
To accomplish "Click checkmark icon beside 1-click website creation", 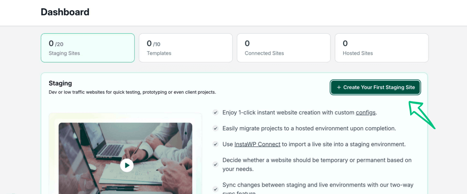I will 215,113.
